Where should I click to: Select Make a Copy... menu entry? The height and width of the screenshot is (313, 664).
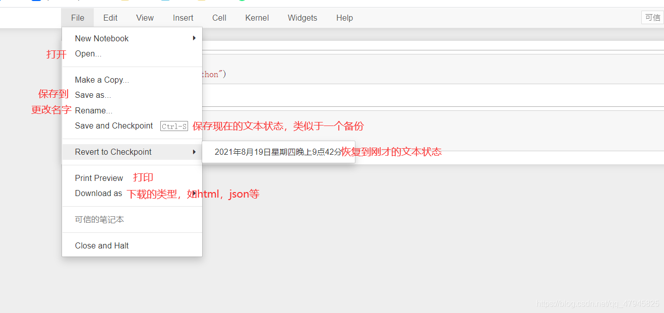coord(102,80)
